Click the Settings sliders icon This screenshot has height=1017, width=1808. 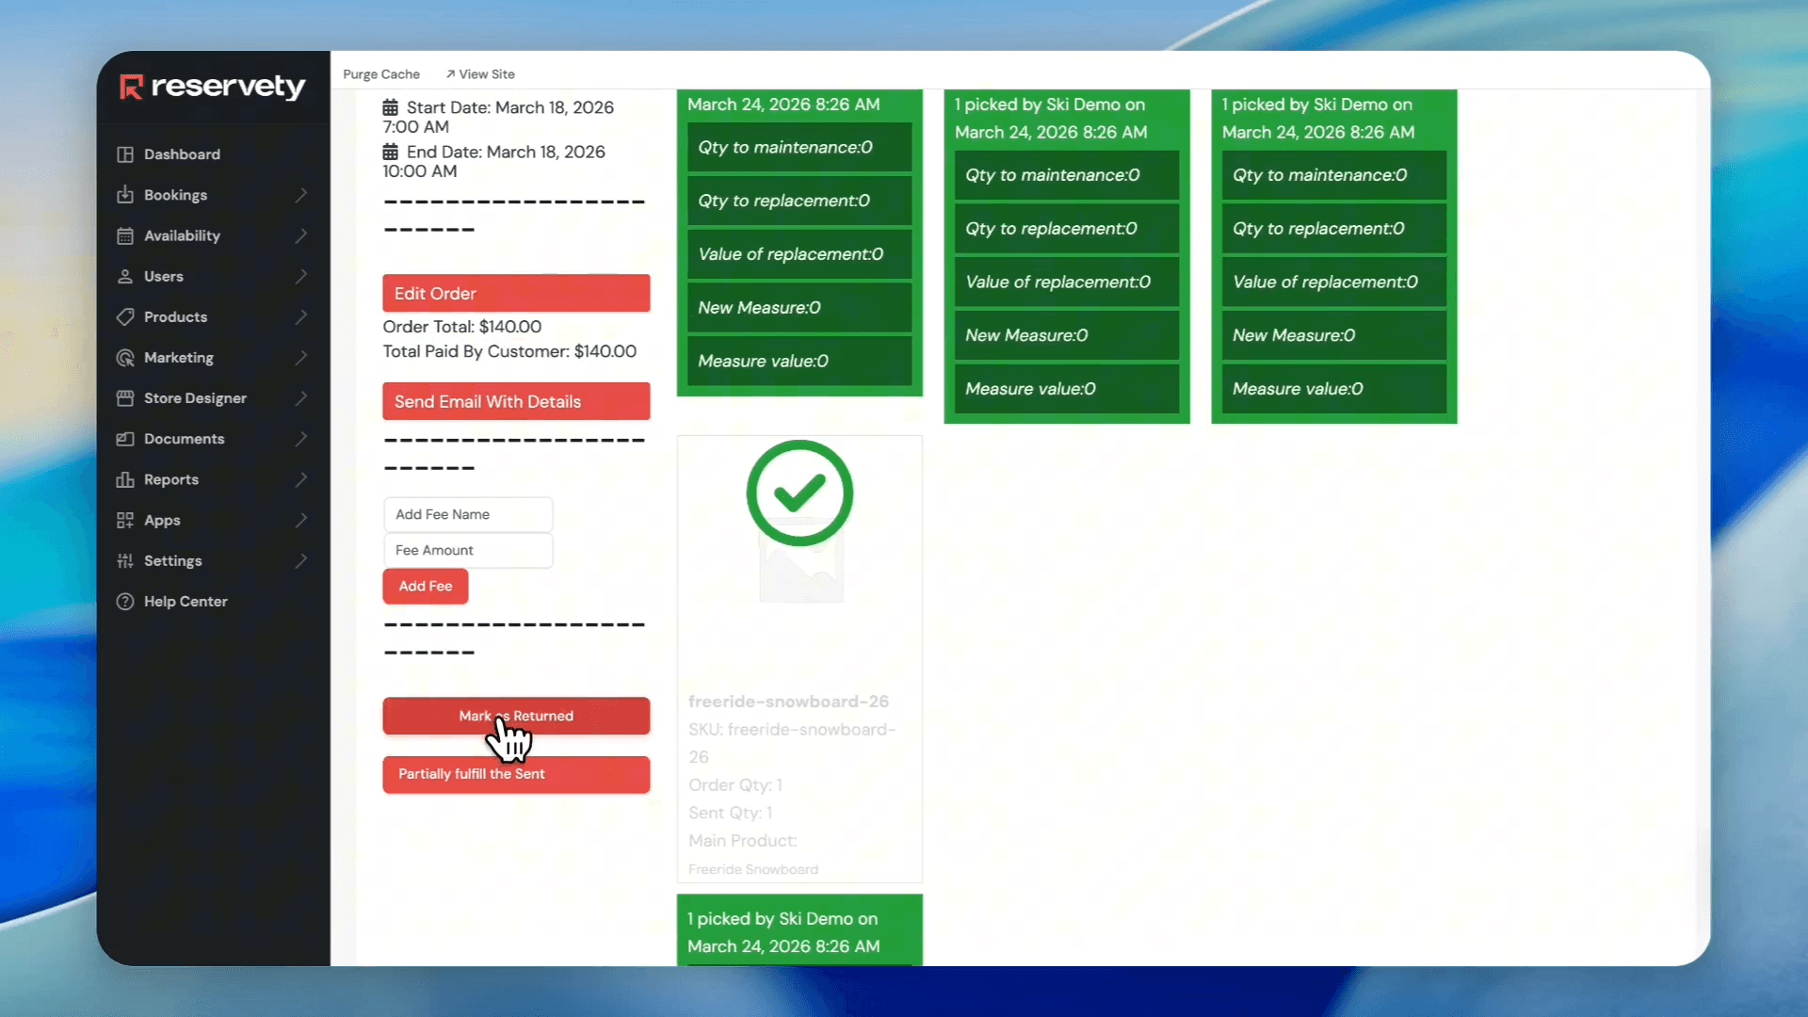point(125,560)
